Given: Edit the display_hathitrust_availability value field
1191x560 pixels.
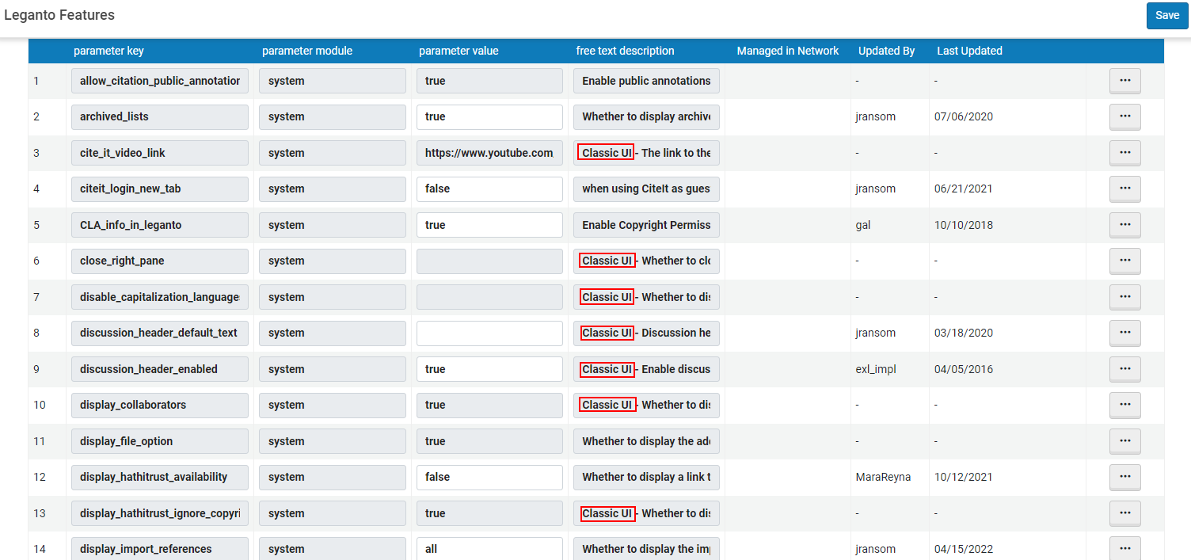Looking at the screenshot, I should (x=489, y=477).
